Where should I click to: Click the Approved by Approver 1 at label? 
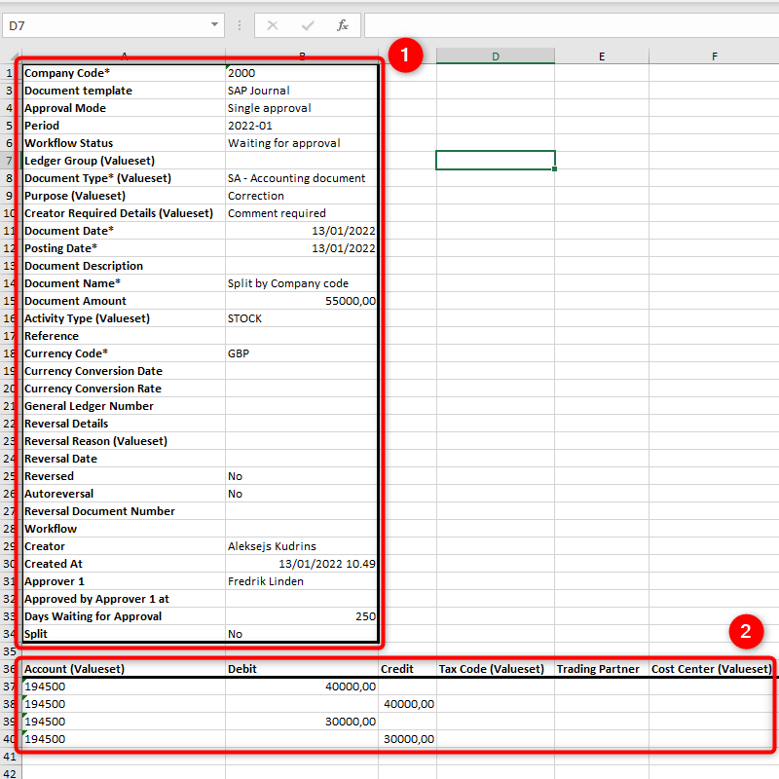(x=96, y=599)
